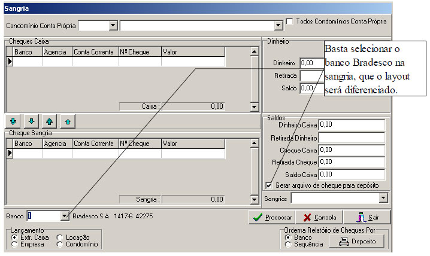Uncheck Gerar arquivo de cheque para depósito

(x=268, y=185)
